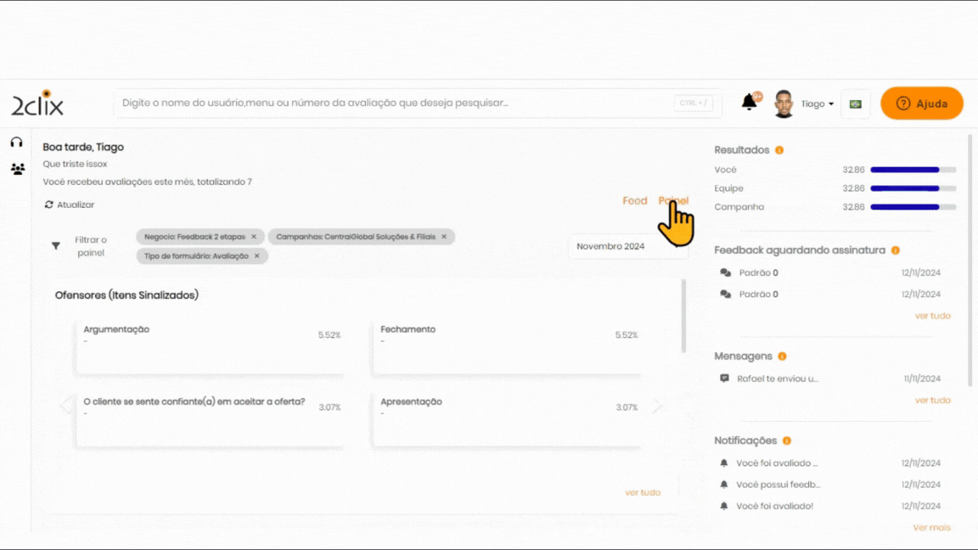The image size is (978, 550).
Task: Click the headset icon in left sidebar
Action: click(x=16, y=142)
